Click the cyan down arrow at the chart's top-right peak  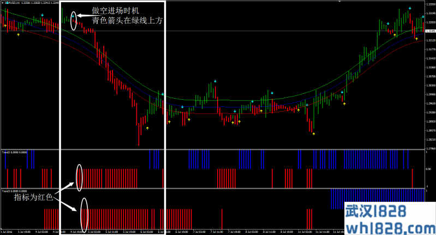tap(409, 8)
